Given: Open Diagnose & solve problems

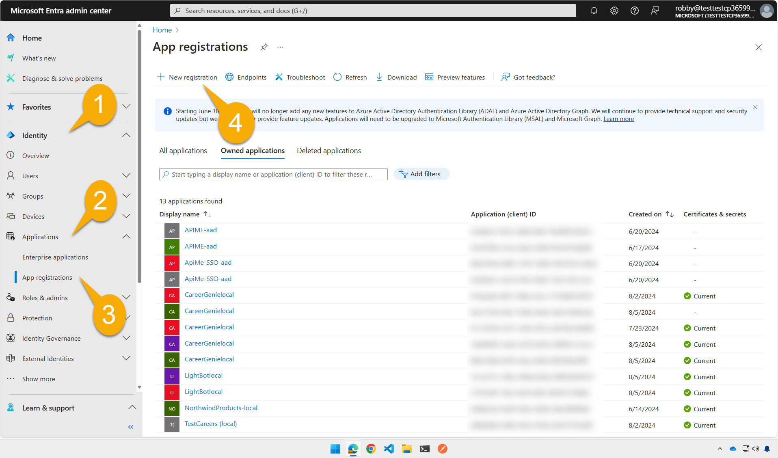Looking at the screenshot, I should click(x=62, y=78).
